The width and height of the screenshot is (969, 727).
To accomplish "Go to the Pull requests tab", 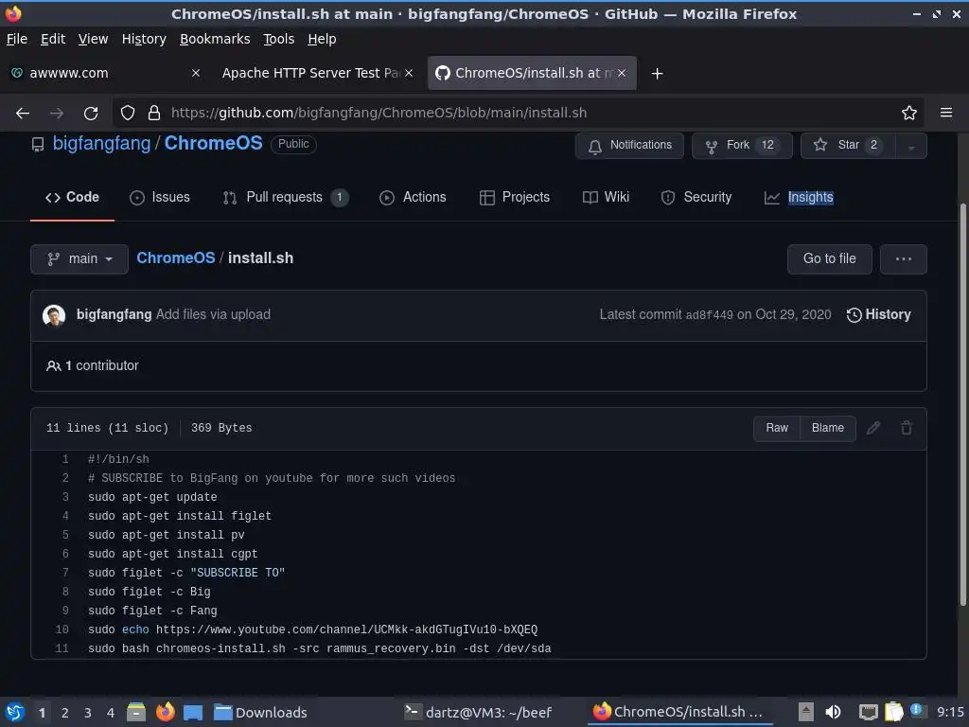I will [286, 197].
